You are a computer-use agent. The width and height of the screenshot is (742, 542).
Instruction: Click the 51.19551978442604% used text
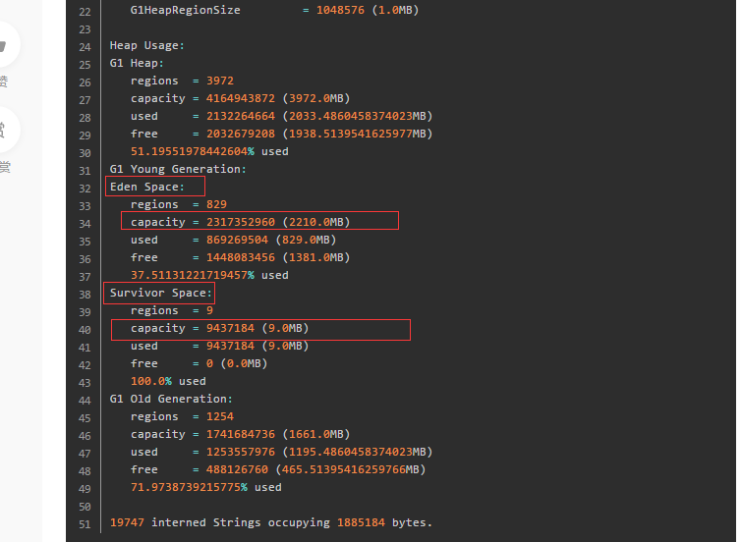209,151
